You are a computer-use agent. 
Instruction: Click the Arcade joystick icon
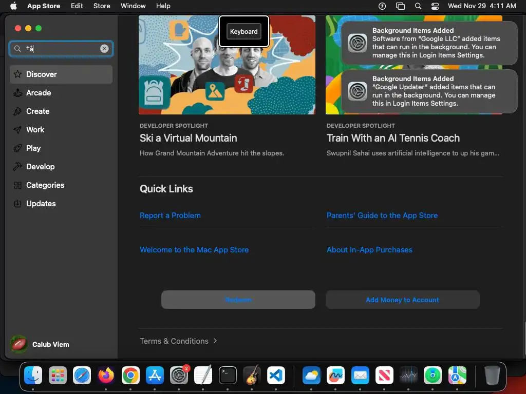[17, 93]
